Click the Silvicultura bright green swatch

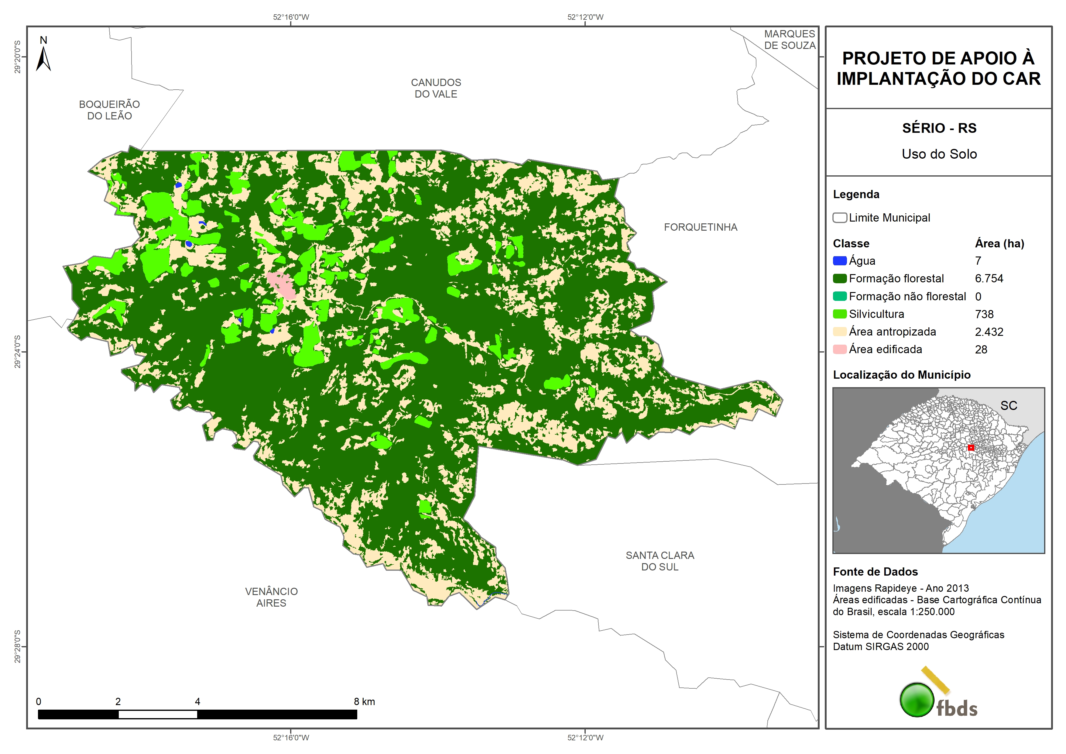tap(839, 314)
